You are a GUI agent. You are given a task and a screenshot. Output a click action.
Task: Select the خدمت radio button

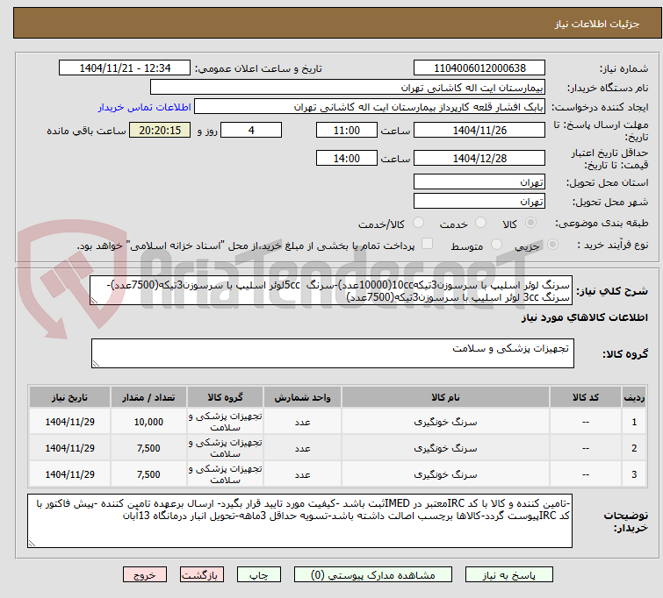[480, 222]
